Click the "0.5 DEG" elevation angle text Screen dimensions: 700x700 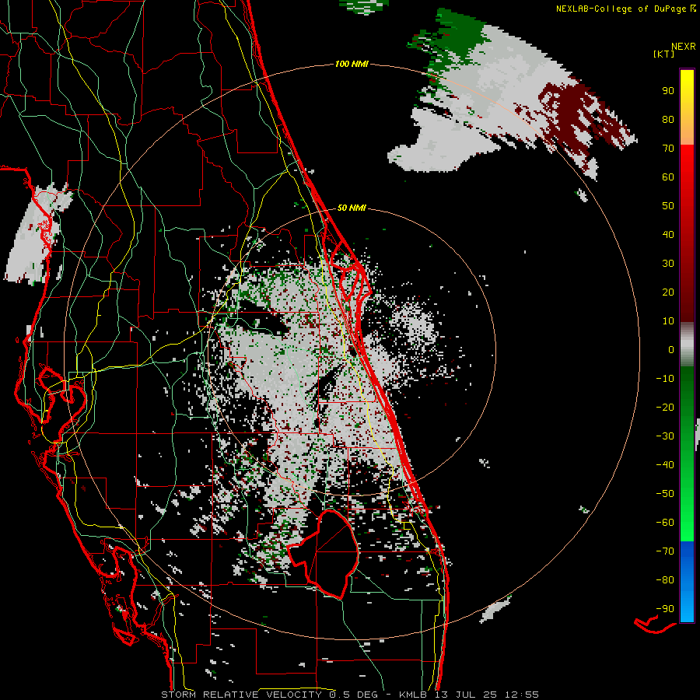pyautogui.click(x=354, y=695)
